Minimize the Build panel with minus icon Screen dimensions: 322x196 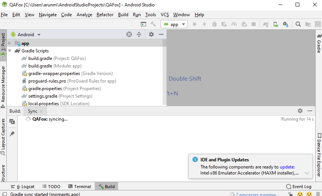pyautogui.click(x=310, y=111)
